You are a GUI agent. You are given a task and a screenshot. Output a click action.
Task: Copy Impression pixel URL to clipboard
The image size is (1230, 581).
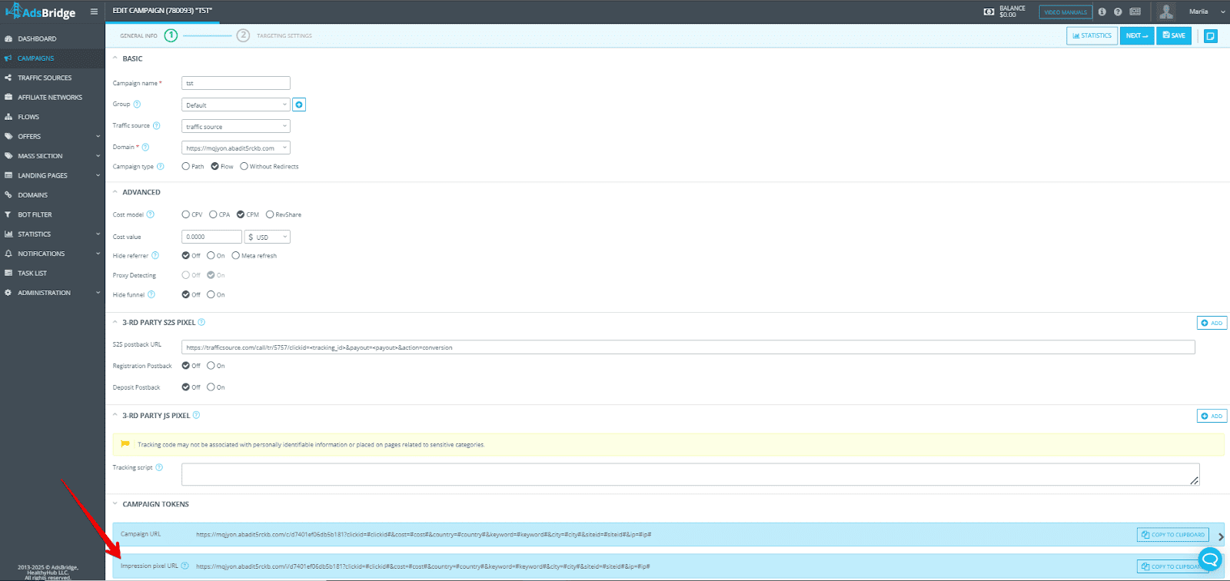pos(1173,566)
